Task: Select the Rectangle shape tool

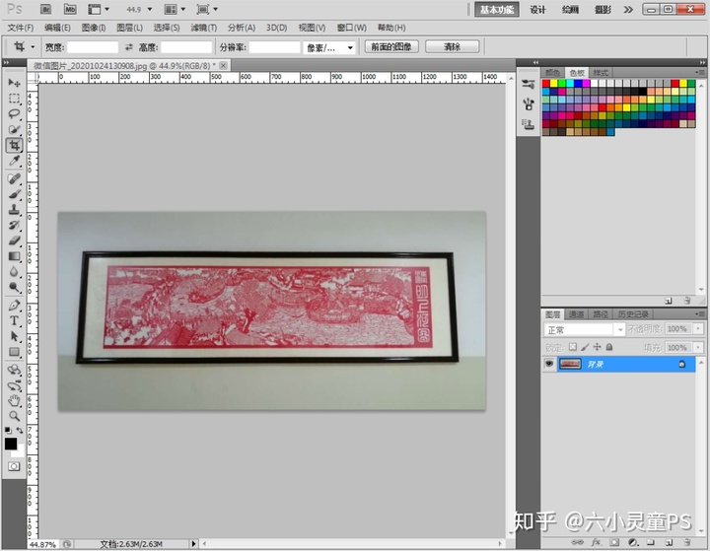Action: coord(14,352)
